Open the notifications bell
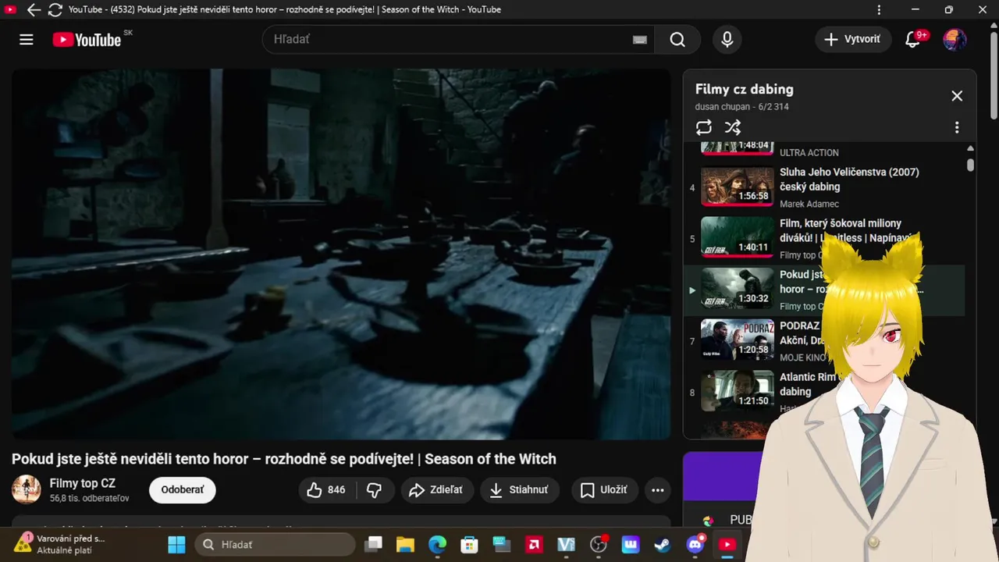This screenshot has width=999, height=562. (x=912, y=40)
